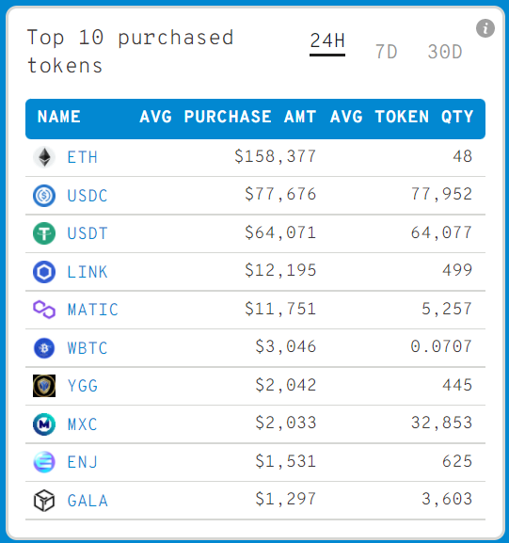Click LINK token quantity 499
Screen dimensions: 509x543
[457, 270]
